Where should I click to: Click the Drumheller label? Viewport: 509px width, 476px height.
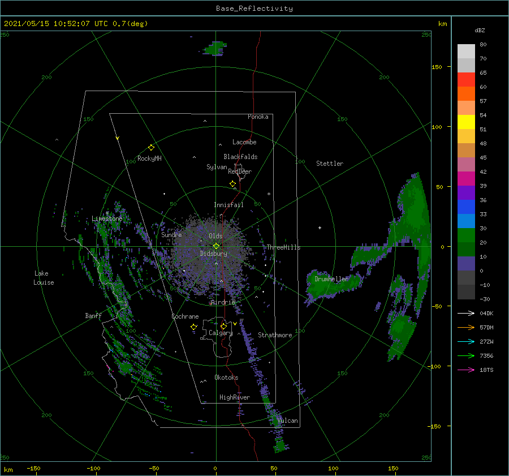pyautogui.click(x=331, y=279)
